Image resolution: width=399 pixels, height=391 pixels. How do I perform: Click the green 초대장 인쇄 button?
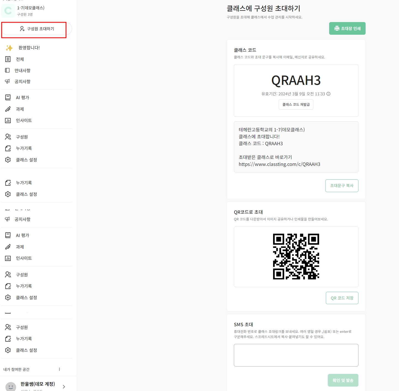[347, 28]
